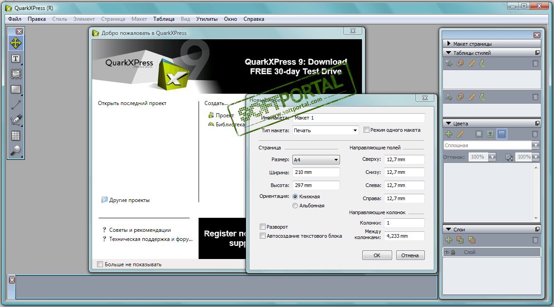The height and width of the screenshot is (307, 554).
Task: Click the Колонки count field
Action: click(404, 223)
